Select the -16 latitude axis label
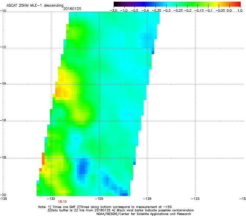The height and width of the screenshot is (216, 246). coord(3,120)
